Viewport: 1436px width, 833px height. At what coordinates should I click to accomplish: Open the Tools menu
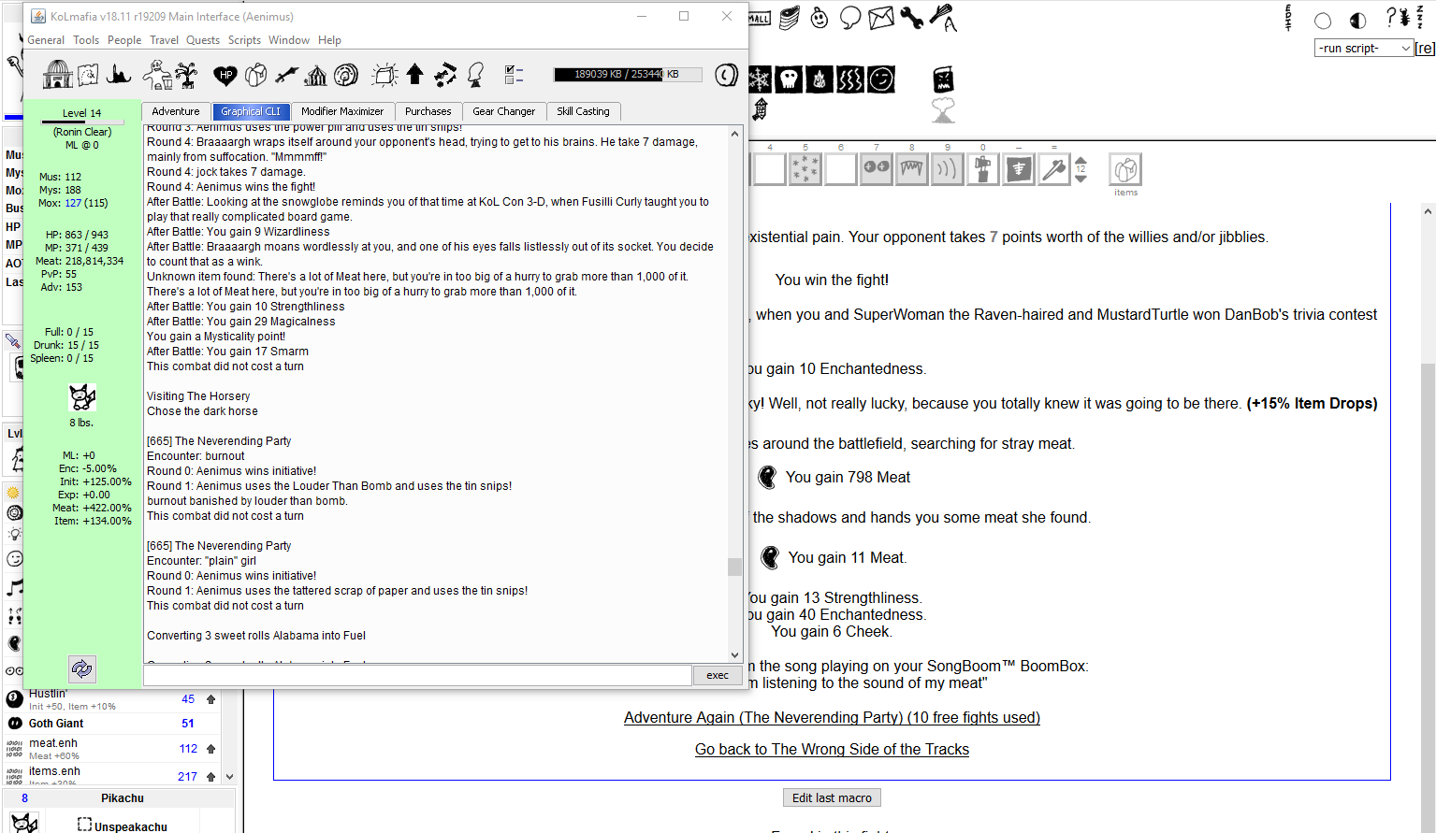tap(86, 40)
